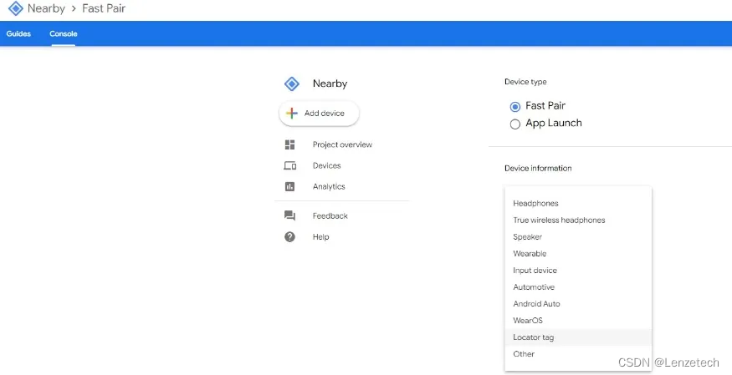Click the Nearby diamond logo in the header
732x375 pixels.
15,8
